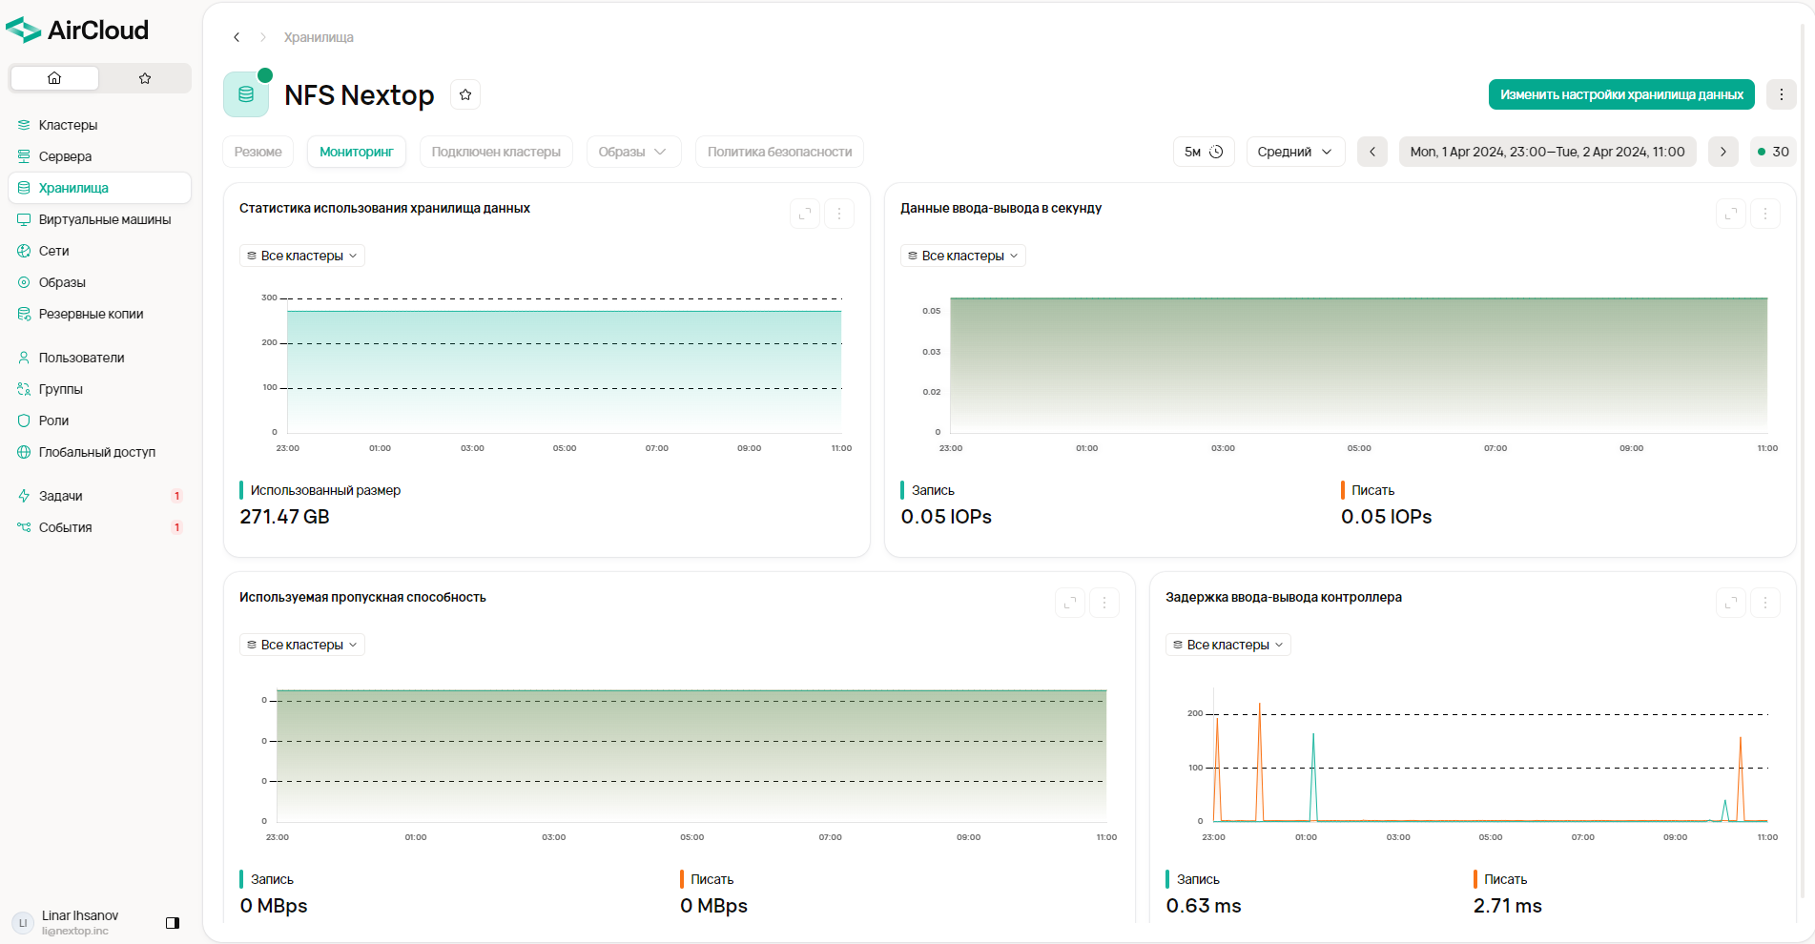The height and width of the screenshot is (944, 1815).
Task: Switch to the Резюме tab
Action: [258, 152]
